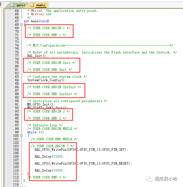Select the main.c editor tab
This screenshot has height=187, width=183.
[x=40, y=5]
